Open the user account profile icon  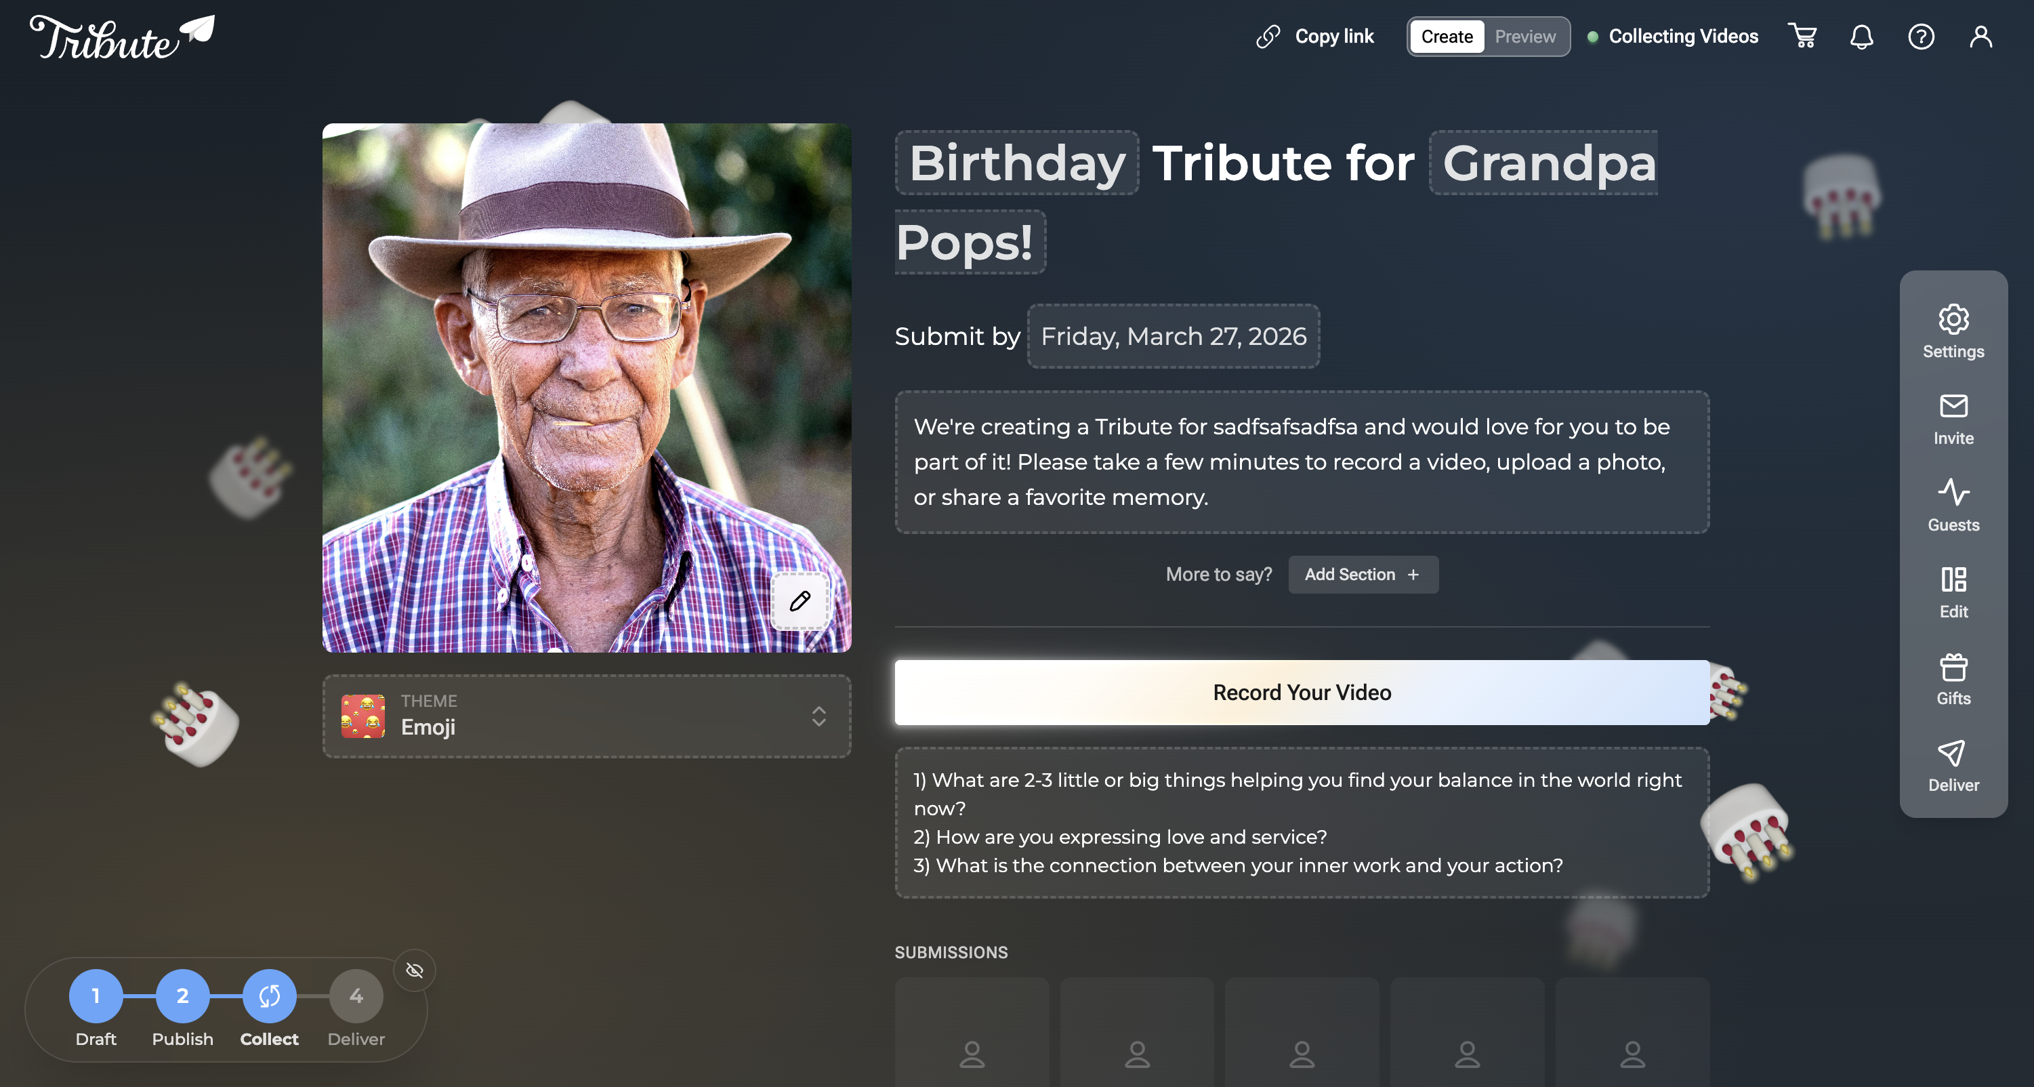[x=1980, y=37]
